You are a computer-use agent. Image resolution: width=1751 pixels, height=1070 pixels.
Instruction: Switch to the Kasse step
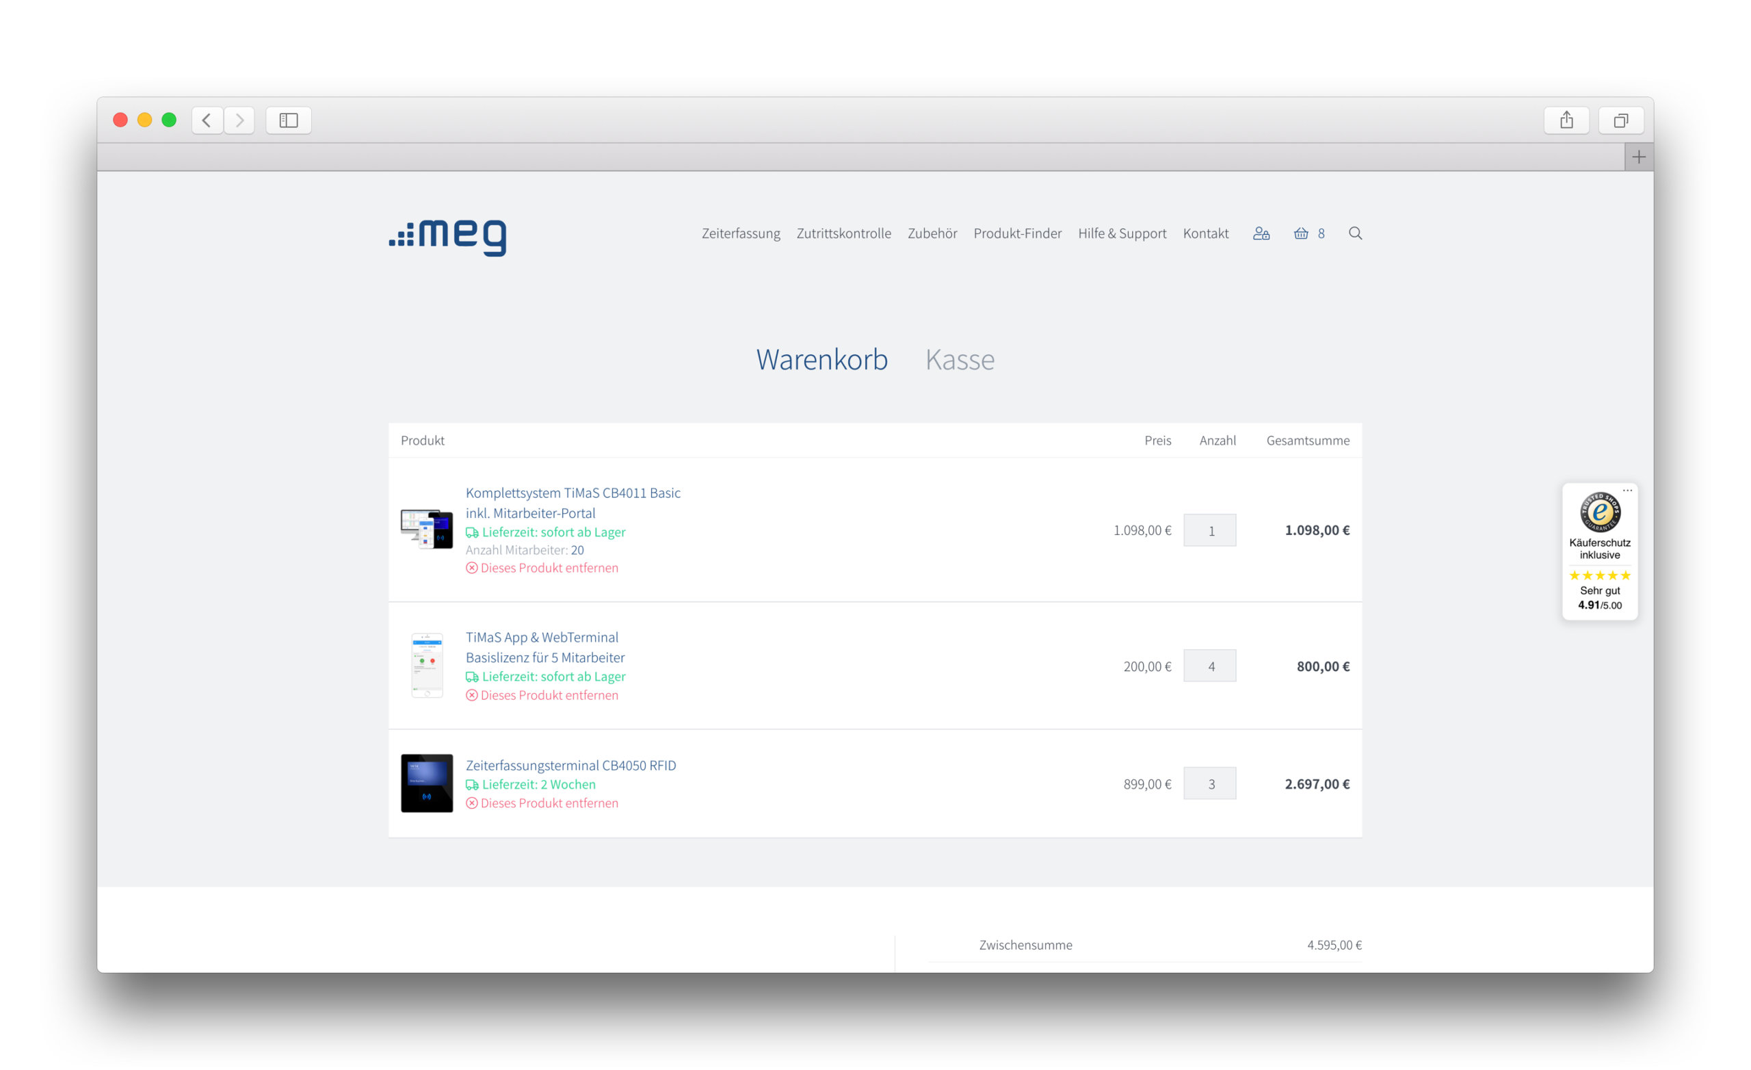(x=960, y=360)
